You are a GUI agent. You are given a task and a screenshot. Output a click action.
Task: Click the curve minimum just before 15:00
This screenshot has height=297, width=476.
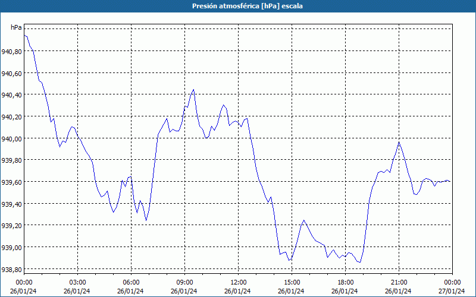pos(289,260)
